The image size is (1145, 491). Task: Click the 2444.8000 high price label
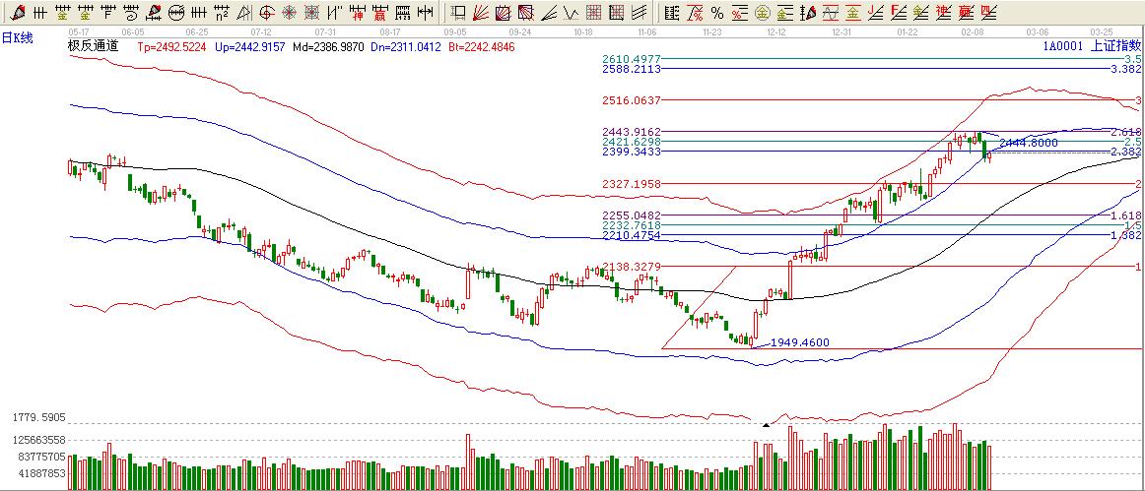coord(1028,143)
